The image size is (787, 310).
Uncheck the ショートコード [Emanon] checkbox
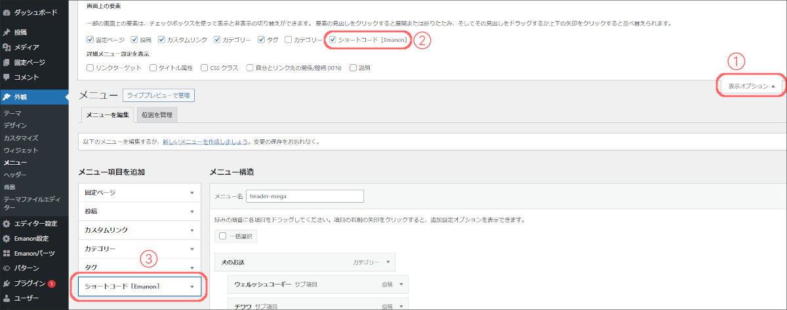click(333, 40)
